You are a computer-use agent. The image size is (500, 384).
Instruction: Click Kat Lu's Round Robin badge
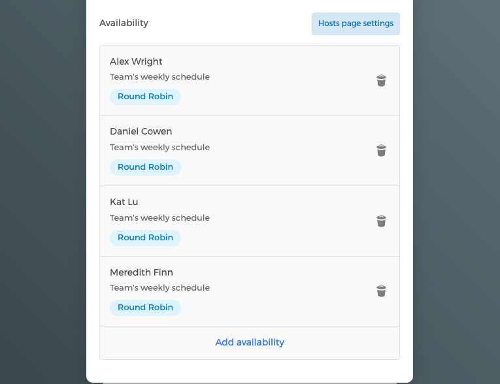[145, 238]
